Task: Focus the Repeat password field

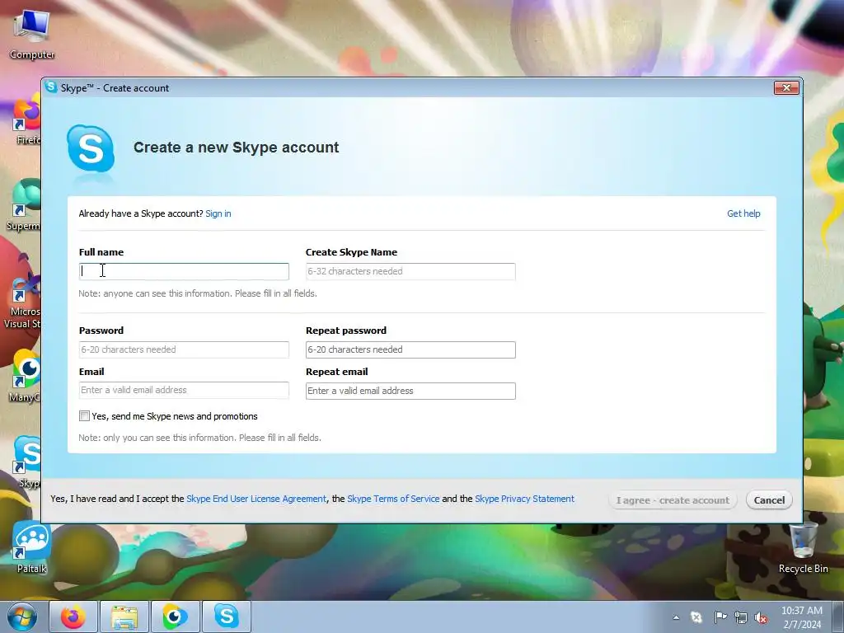Action: click(x=410, y=349)
